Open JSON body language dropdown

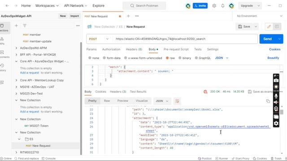coord(222,58)
